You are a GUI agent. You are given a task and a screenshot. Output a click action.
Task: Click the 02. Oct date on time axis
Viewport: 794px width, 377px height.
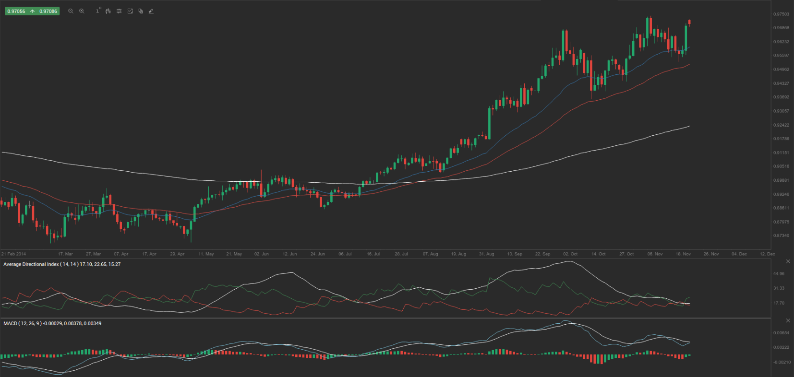point(570,254)
